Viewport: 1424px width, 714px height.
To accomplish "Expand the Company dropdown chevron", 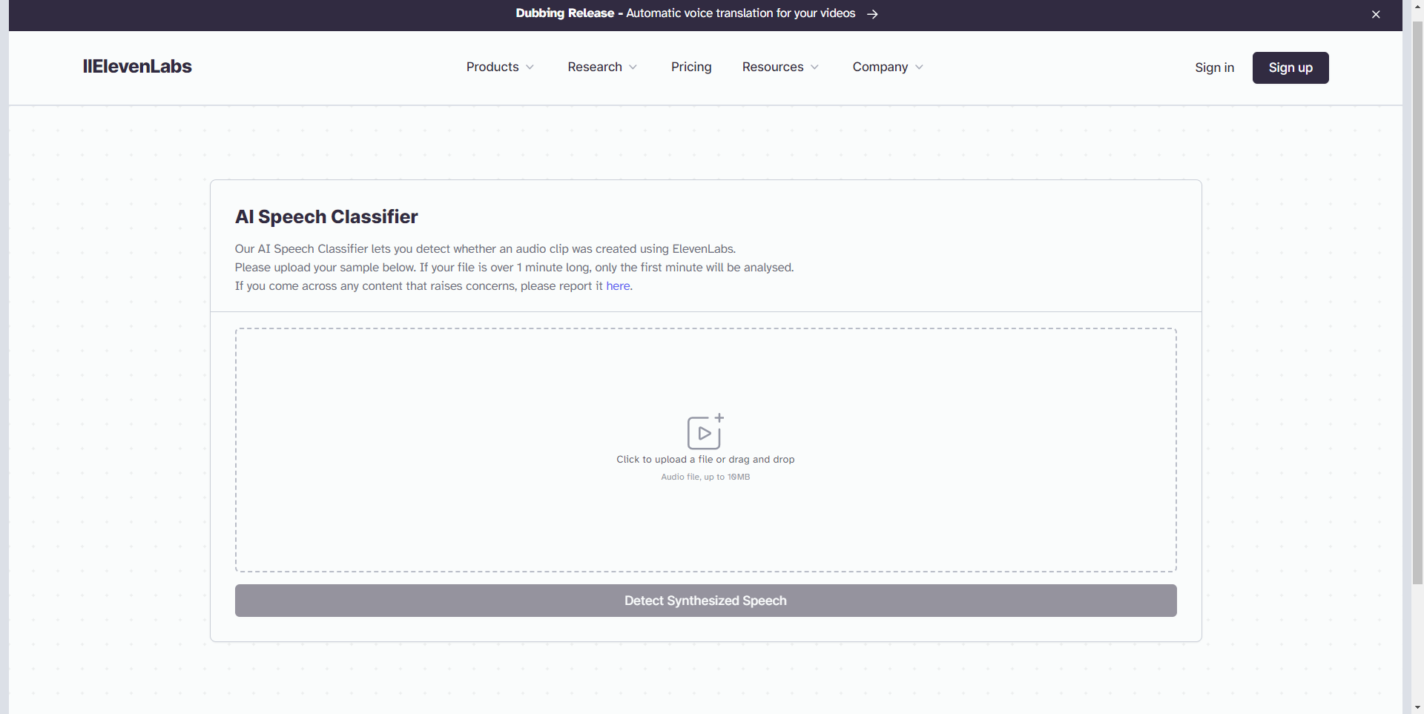I will point(919,67).
